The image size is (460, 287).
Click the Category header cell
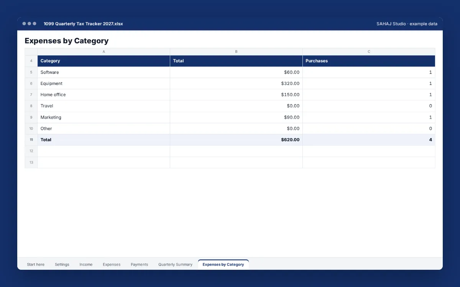pyautogui.click(x=104, y=61)
